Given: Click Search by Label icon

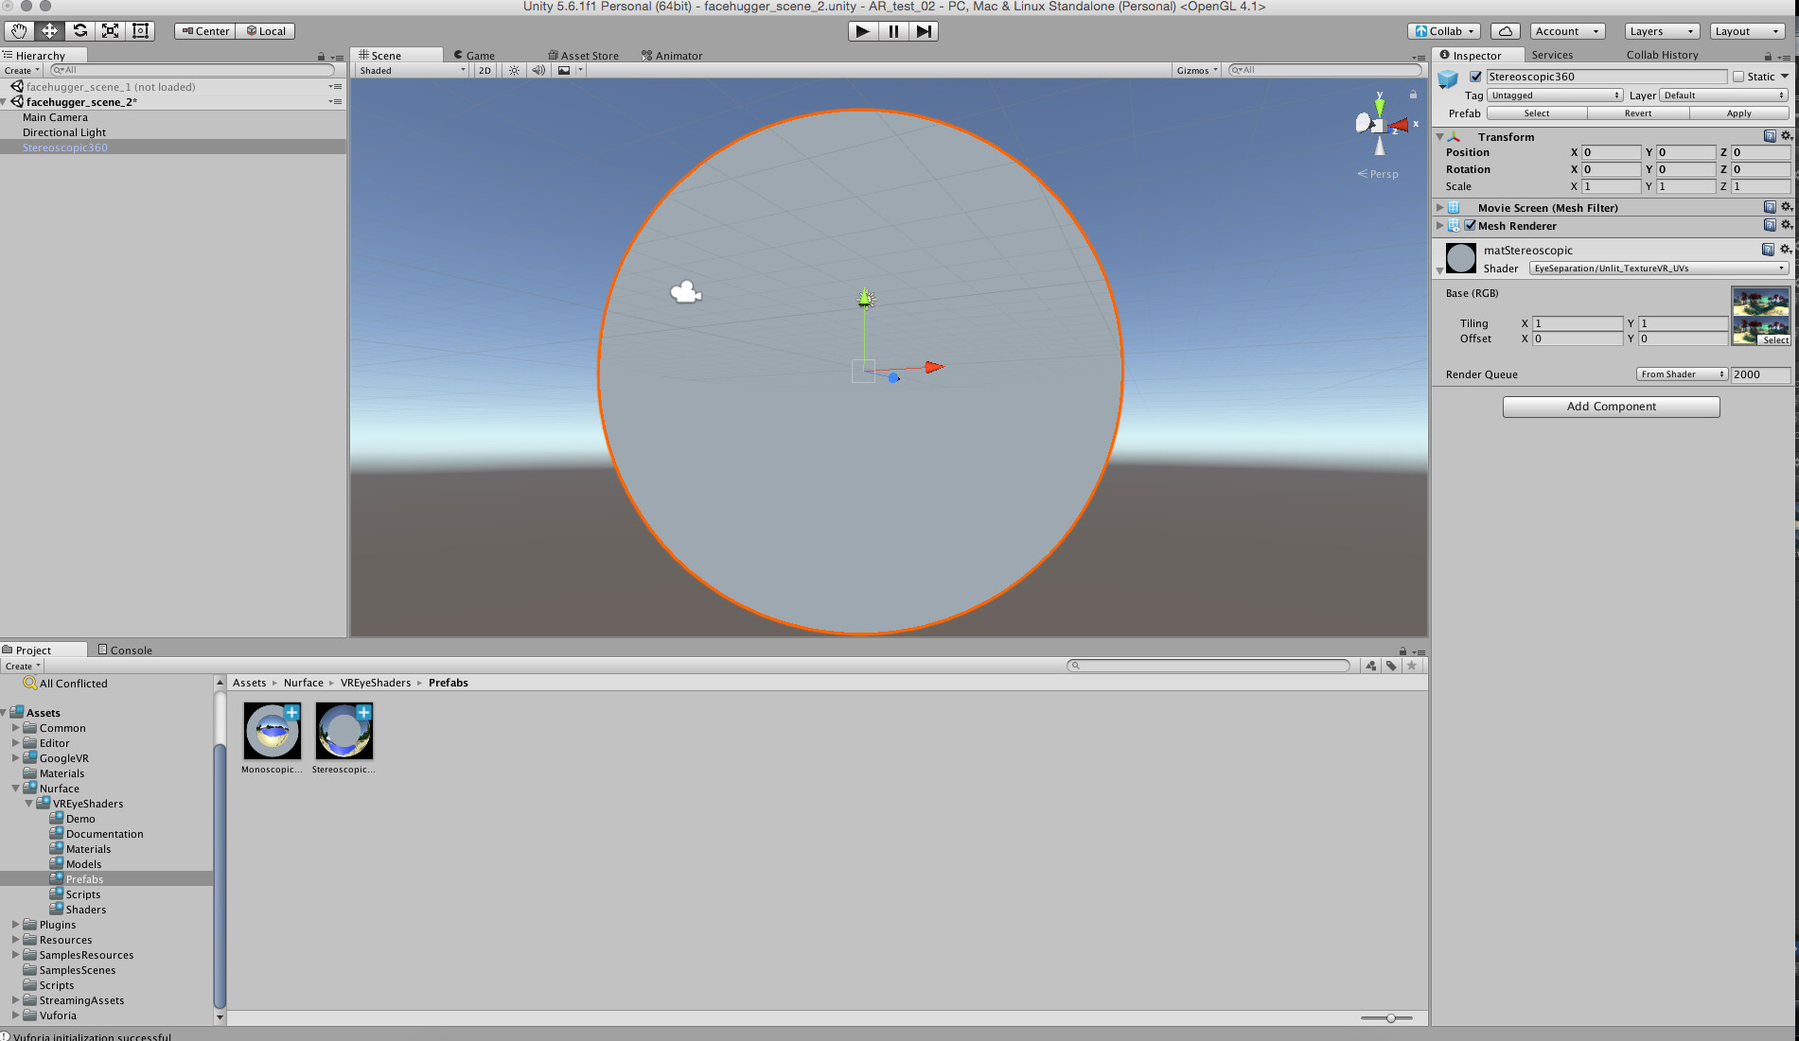Looking at the screenshot, I should coord(1391,666).
